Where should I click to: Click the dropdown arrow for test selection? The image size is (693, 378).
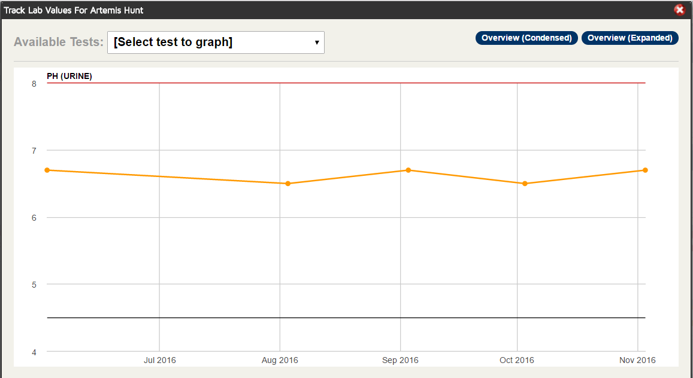317,43
